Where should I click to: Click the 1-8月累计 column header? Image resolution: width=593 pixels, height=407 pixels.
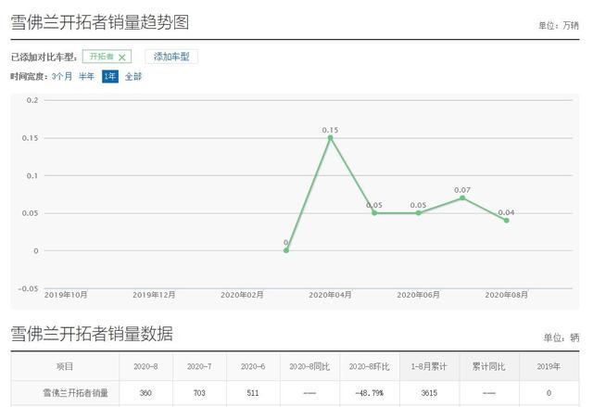pos(429,366)
